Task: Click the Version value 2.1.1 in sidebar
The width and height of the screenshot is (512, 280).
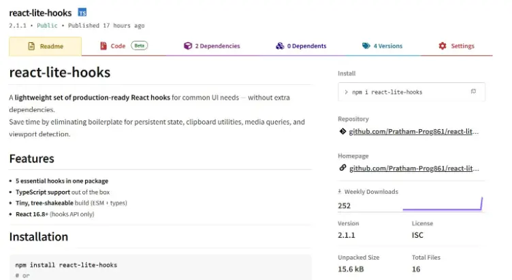Action: click(x=347, y=235)
